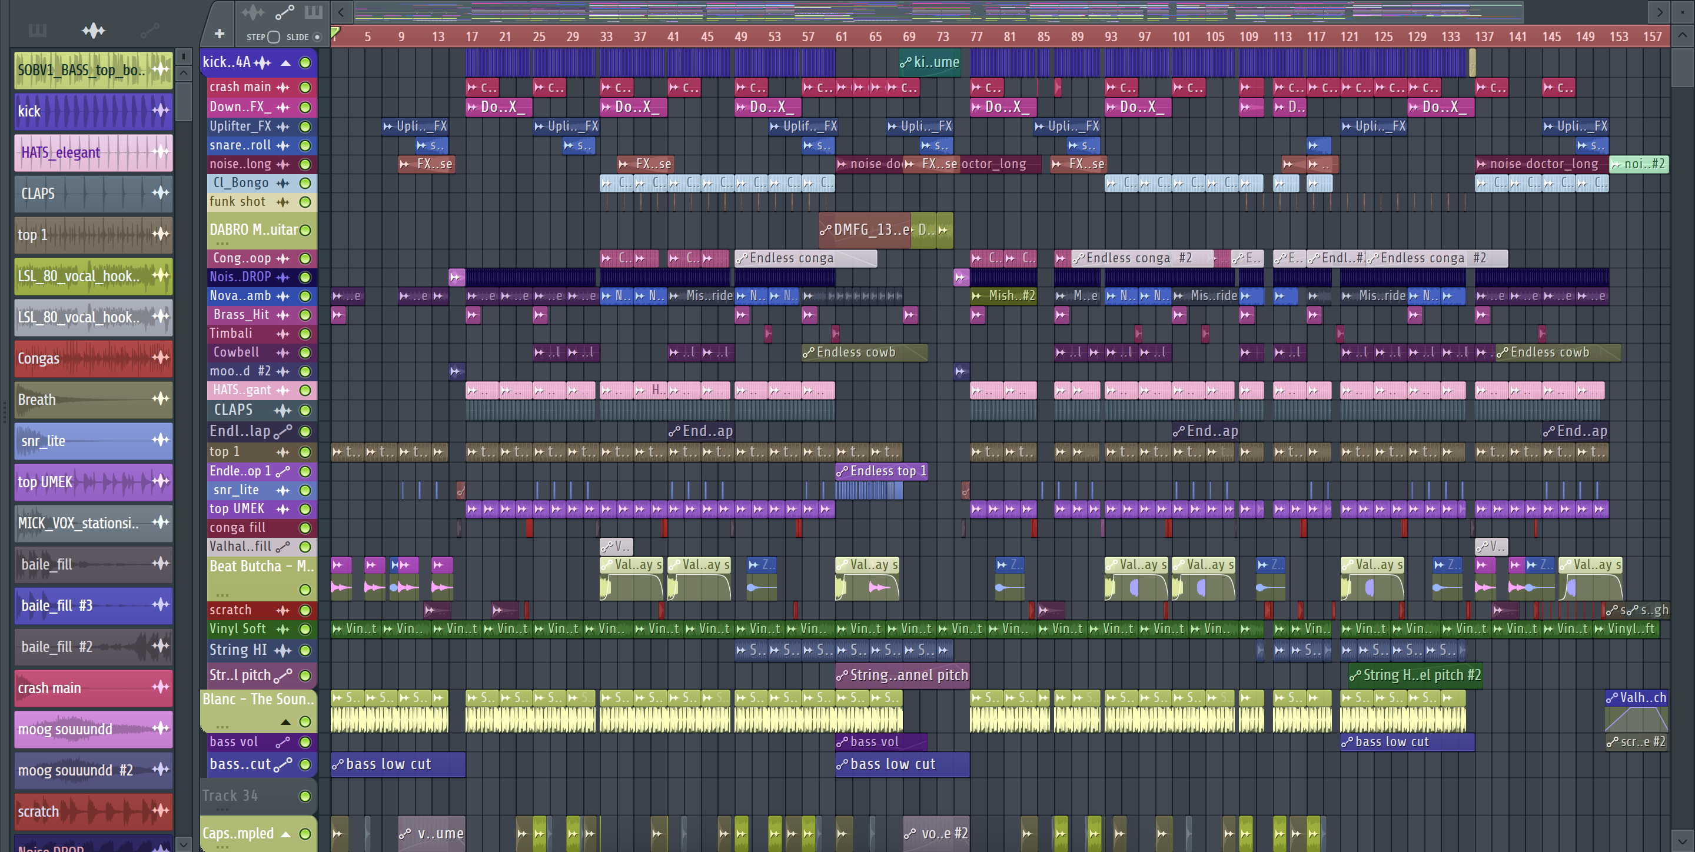Click waveform icon of scratch picker item
1695x852 pixels.
[x=161, y=811]
